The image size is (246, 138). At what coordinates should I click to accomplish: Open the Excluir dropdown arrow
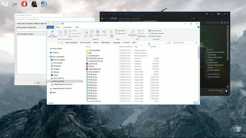98,37
